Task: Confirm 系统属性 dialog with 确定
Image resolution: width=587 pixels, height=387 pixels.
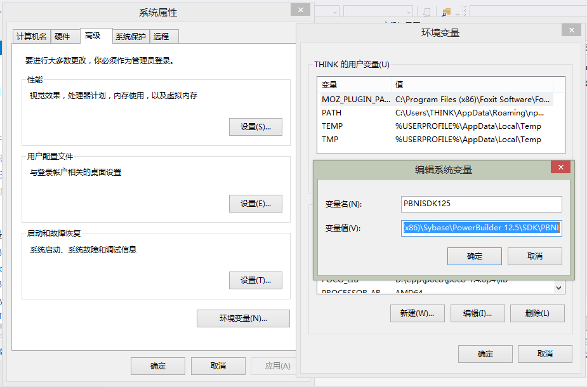Action: (x=158, y=365)
